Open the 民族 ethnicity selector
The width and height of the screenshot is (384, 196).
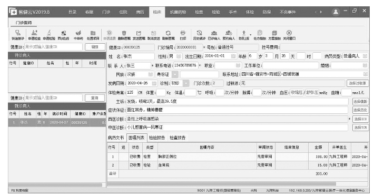[x=151, y=74]
